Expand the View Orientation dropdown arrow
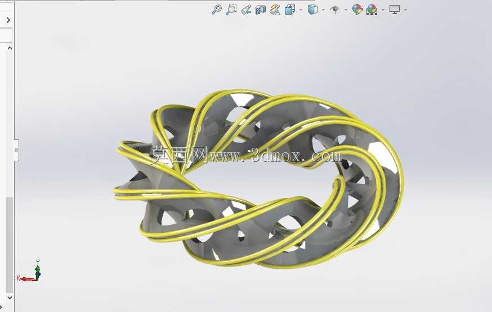Viewport: 492px width, 312px height. pyautogui.click(x=301, y=10)
